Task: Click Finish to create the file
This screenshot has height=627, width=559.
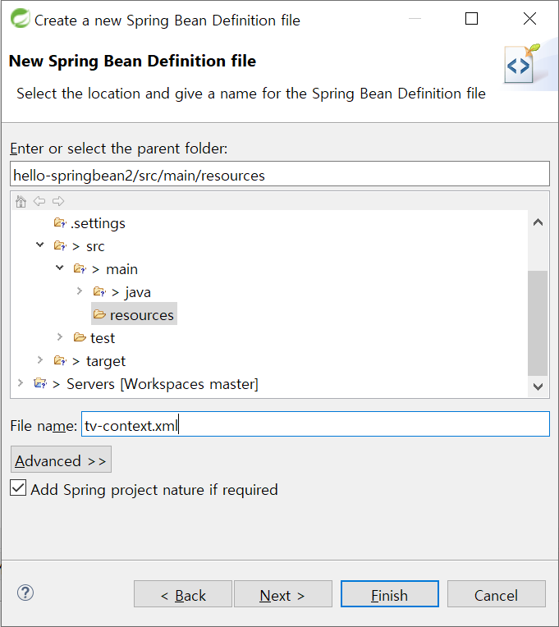Action: [390, 594]
